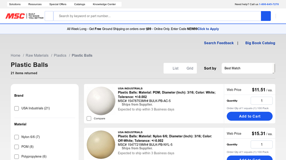Focus the keyword or part number search field

pos(157,16)
